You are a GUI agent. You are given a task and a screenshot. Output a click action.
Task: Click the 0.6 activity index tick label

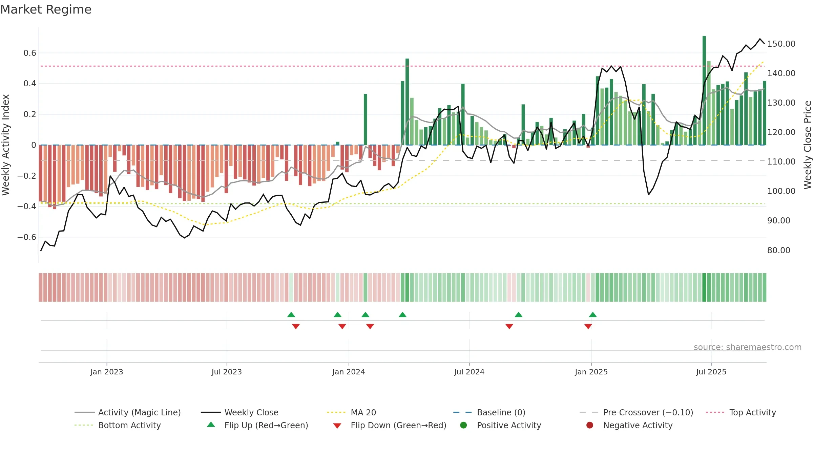point(30,53)
